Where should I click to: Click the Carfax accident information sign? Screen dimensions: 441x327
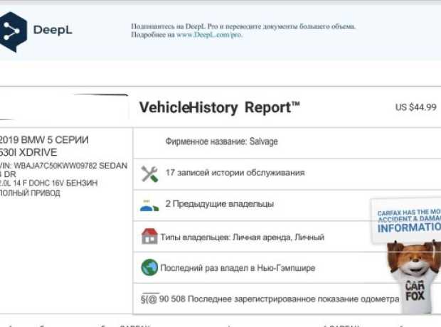pyautogui.click(x=407, y=220)
